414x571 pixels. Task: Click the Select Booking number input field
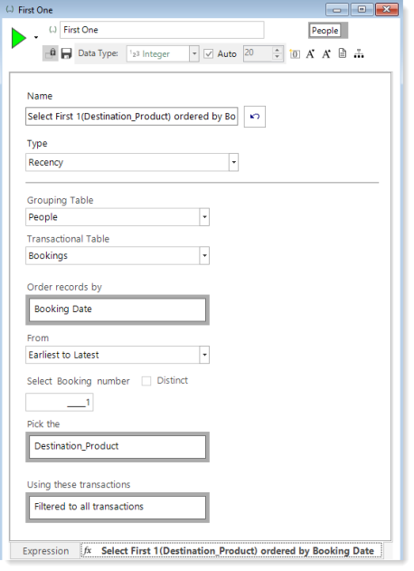[60, 403]
